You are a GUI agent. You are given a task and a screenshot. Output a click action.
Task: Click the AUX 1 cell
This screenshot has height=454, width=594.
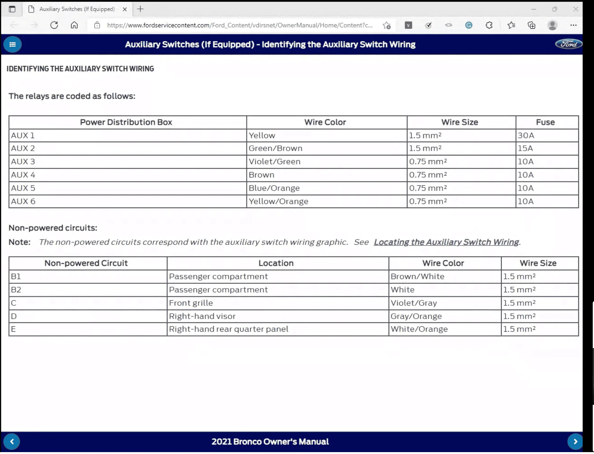click(128, 136)
